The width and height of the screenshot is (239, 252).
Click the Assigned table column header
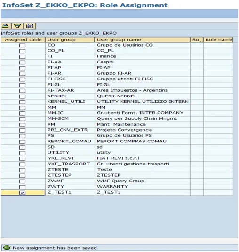(x=23, y=40)
